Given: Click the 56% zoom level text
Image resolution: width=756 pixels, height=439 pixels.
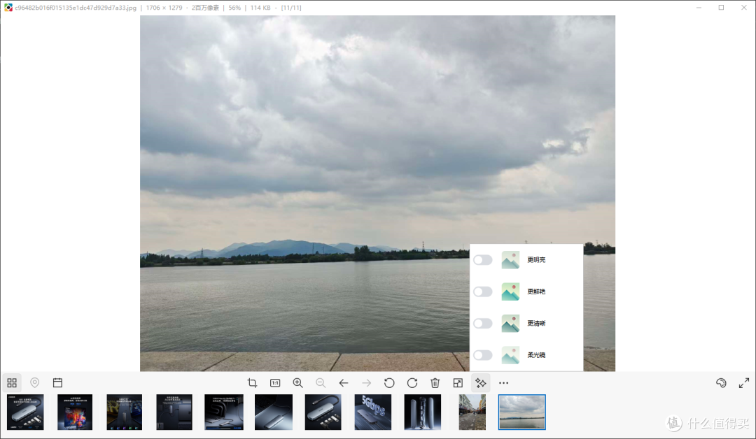Looking at the screenshot, I should [x=234, y=8].
